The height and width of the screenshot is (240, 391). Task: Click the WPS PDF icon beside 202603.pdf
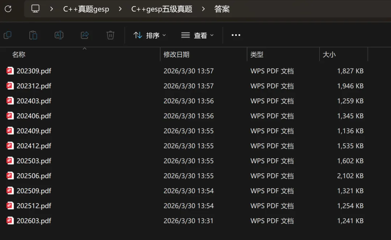(x=10, y=220)
